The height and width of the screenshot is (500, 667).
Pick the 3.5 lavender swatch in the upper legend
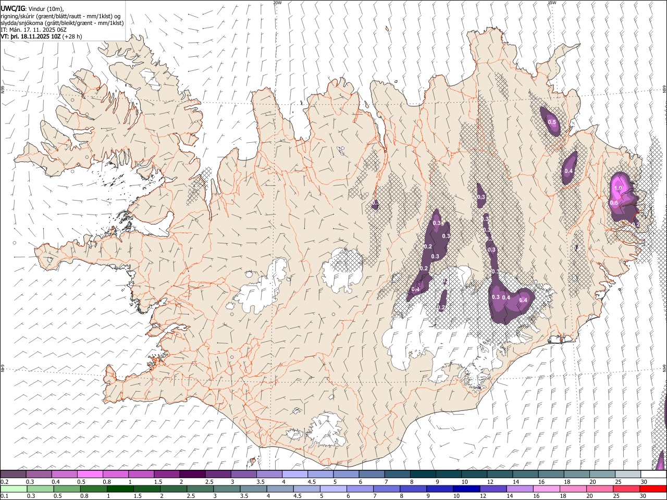269,474
